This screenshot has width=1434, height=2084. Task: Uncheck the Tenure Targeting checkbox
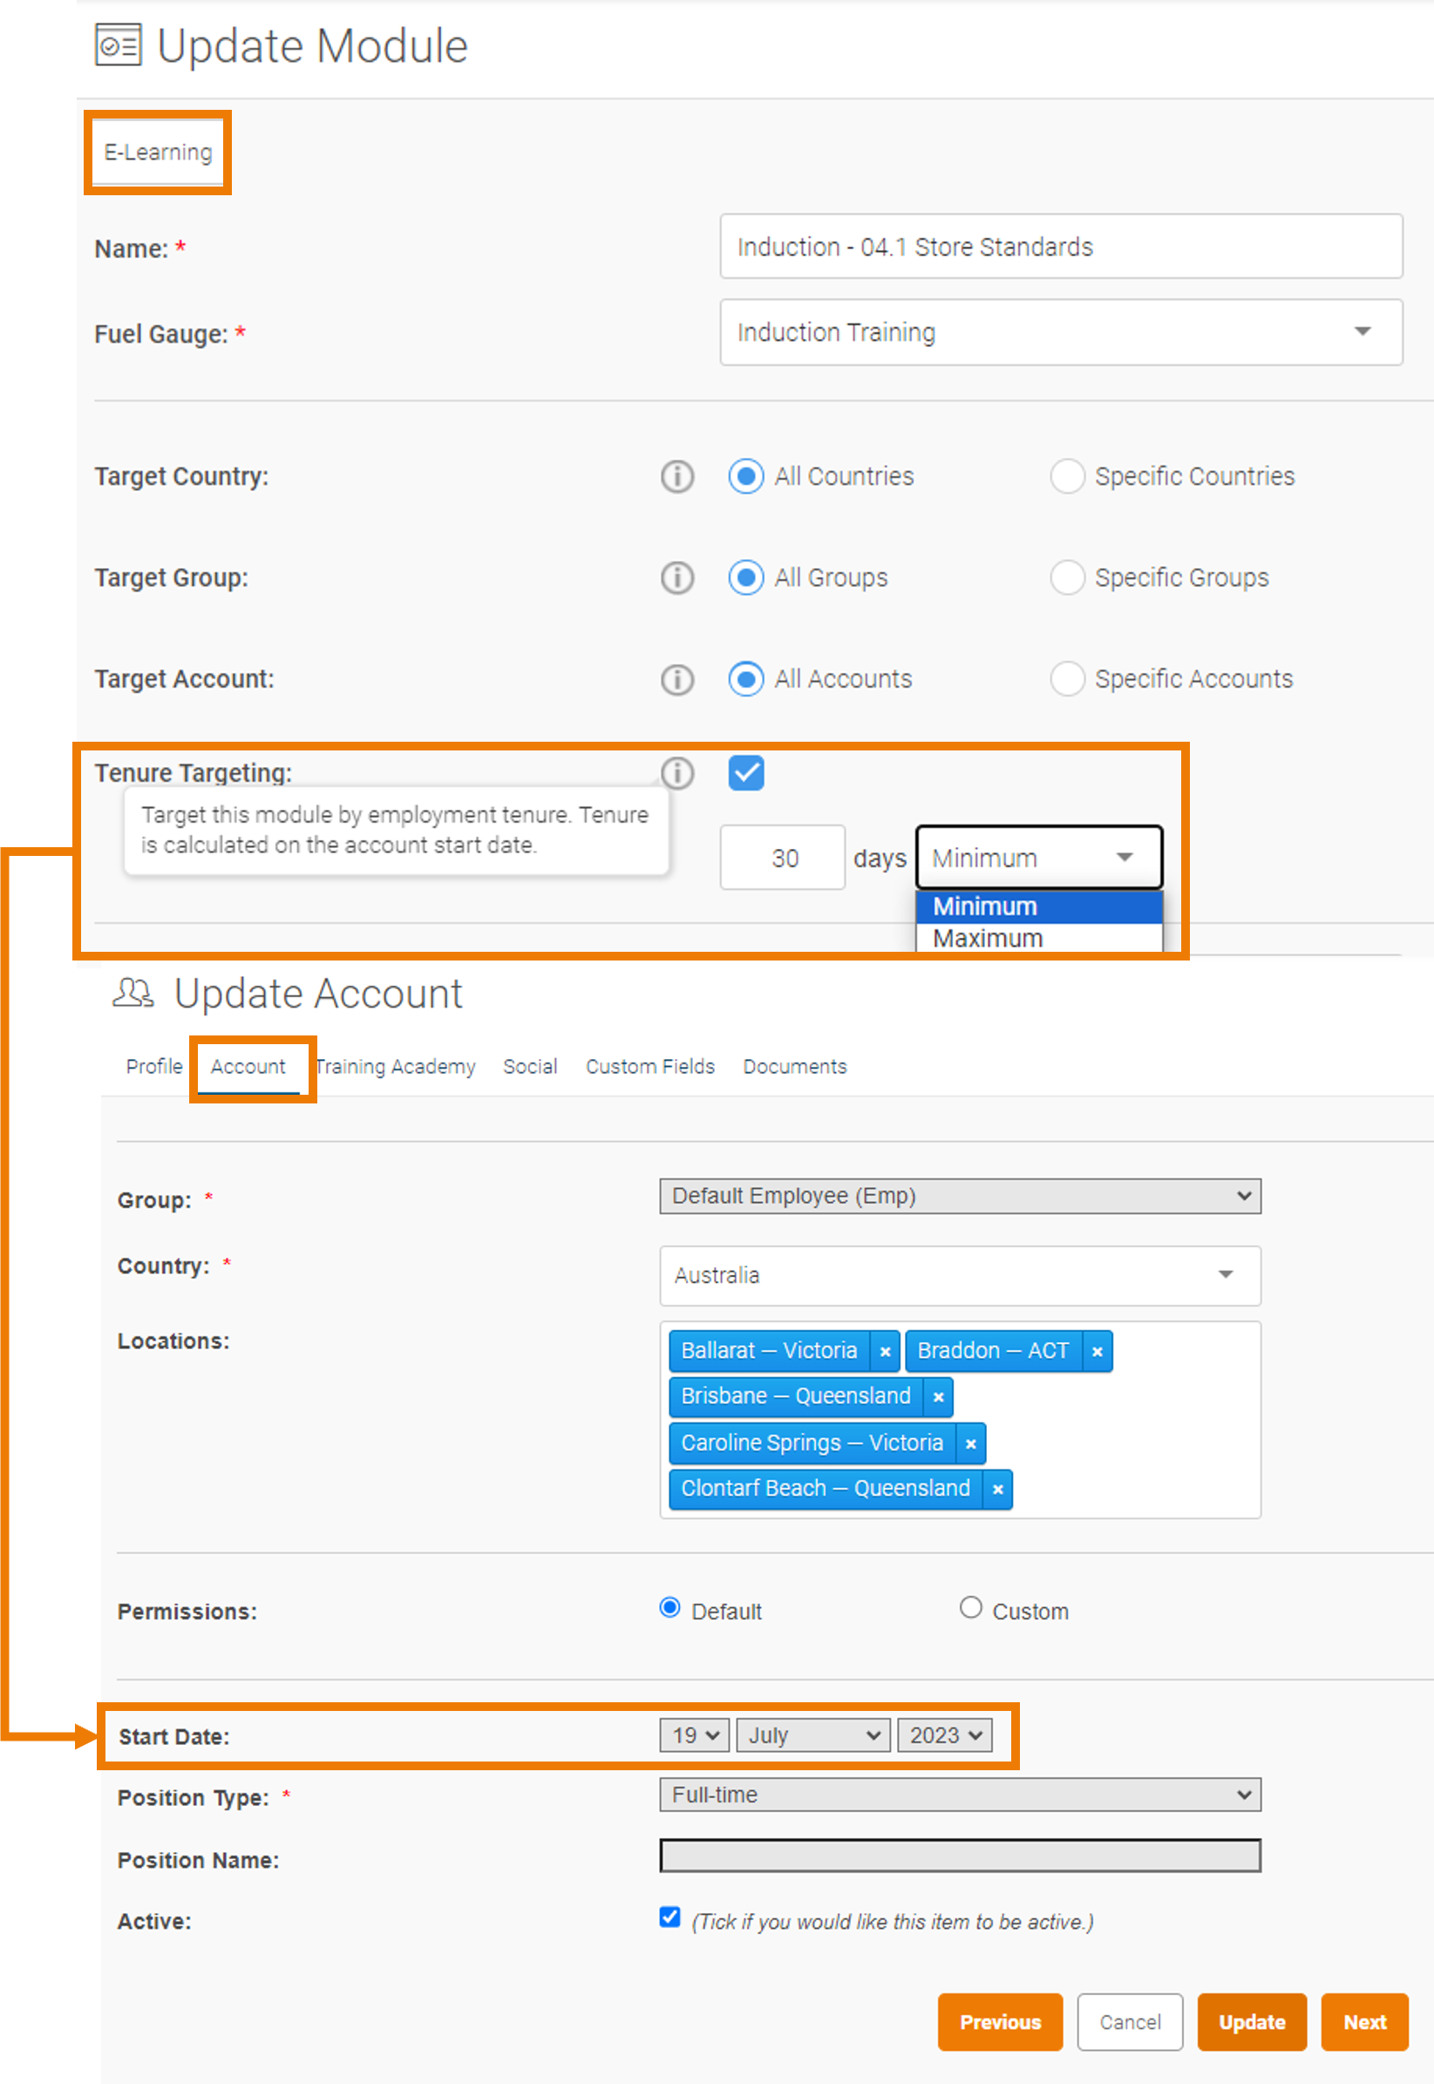(745, 772)
